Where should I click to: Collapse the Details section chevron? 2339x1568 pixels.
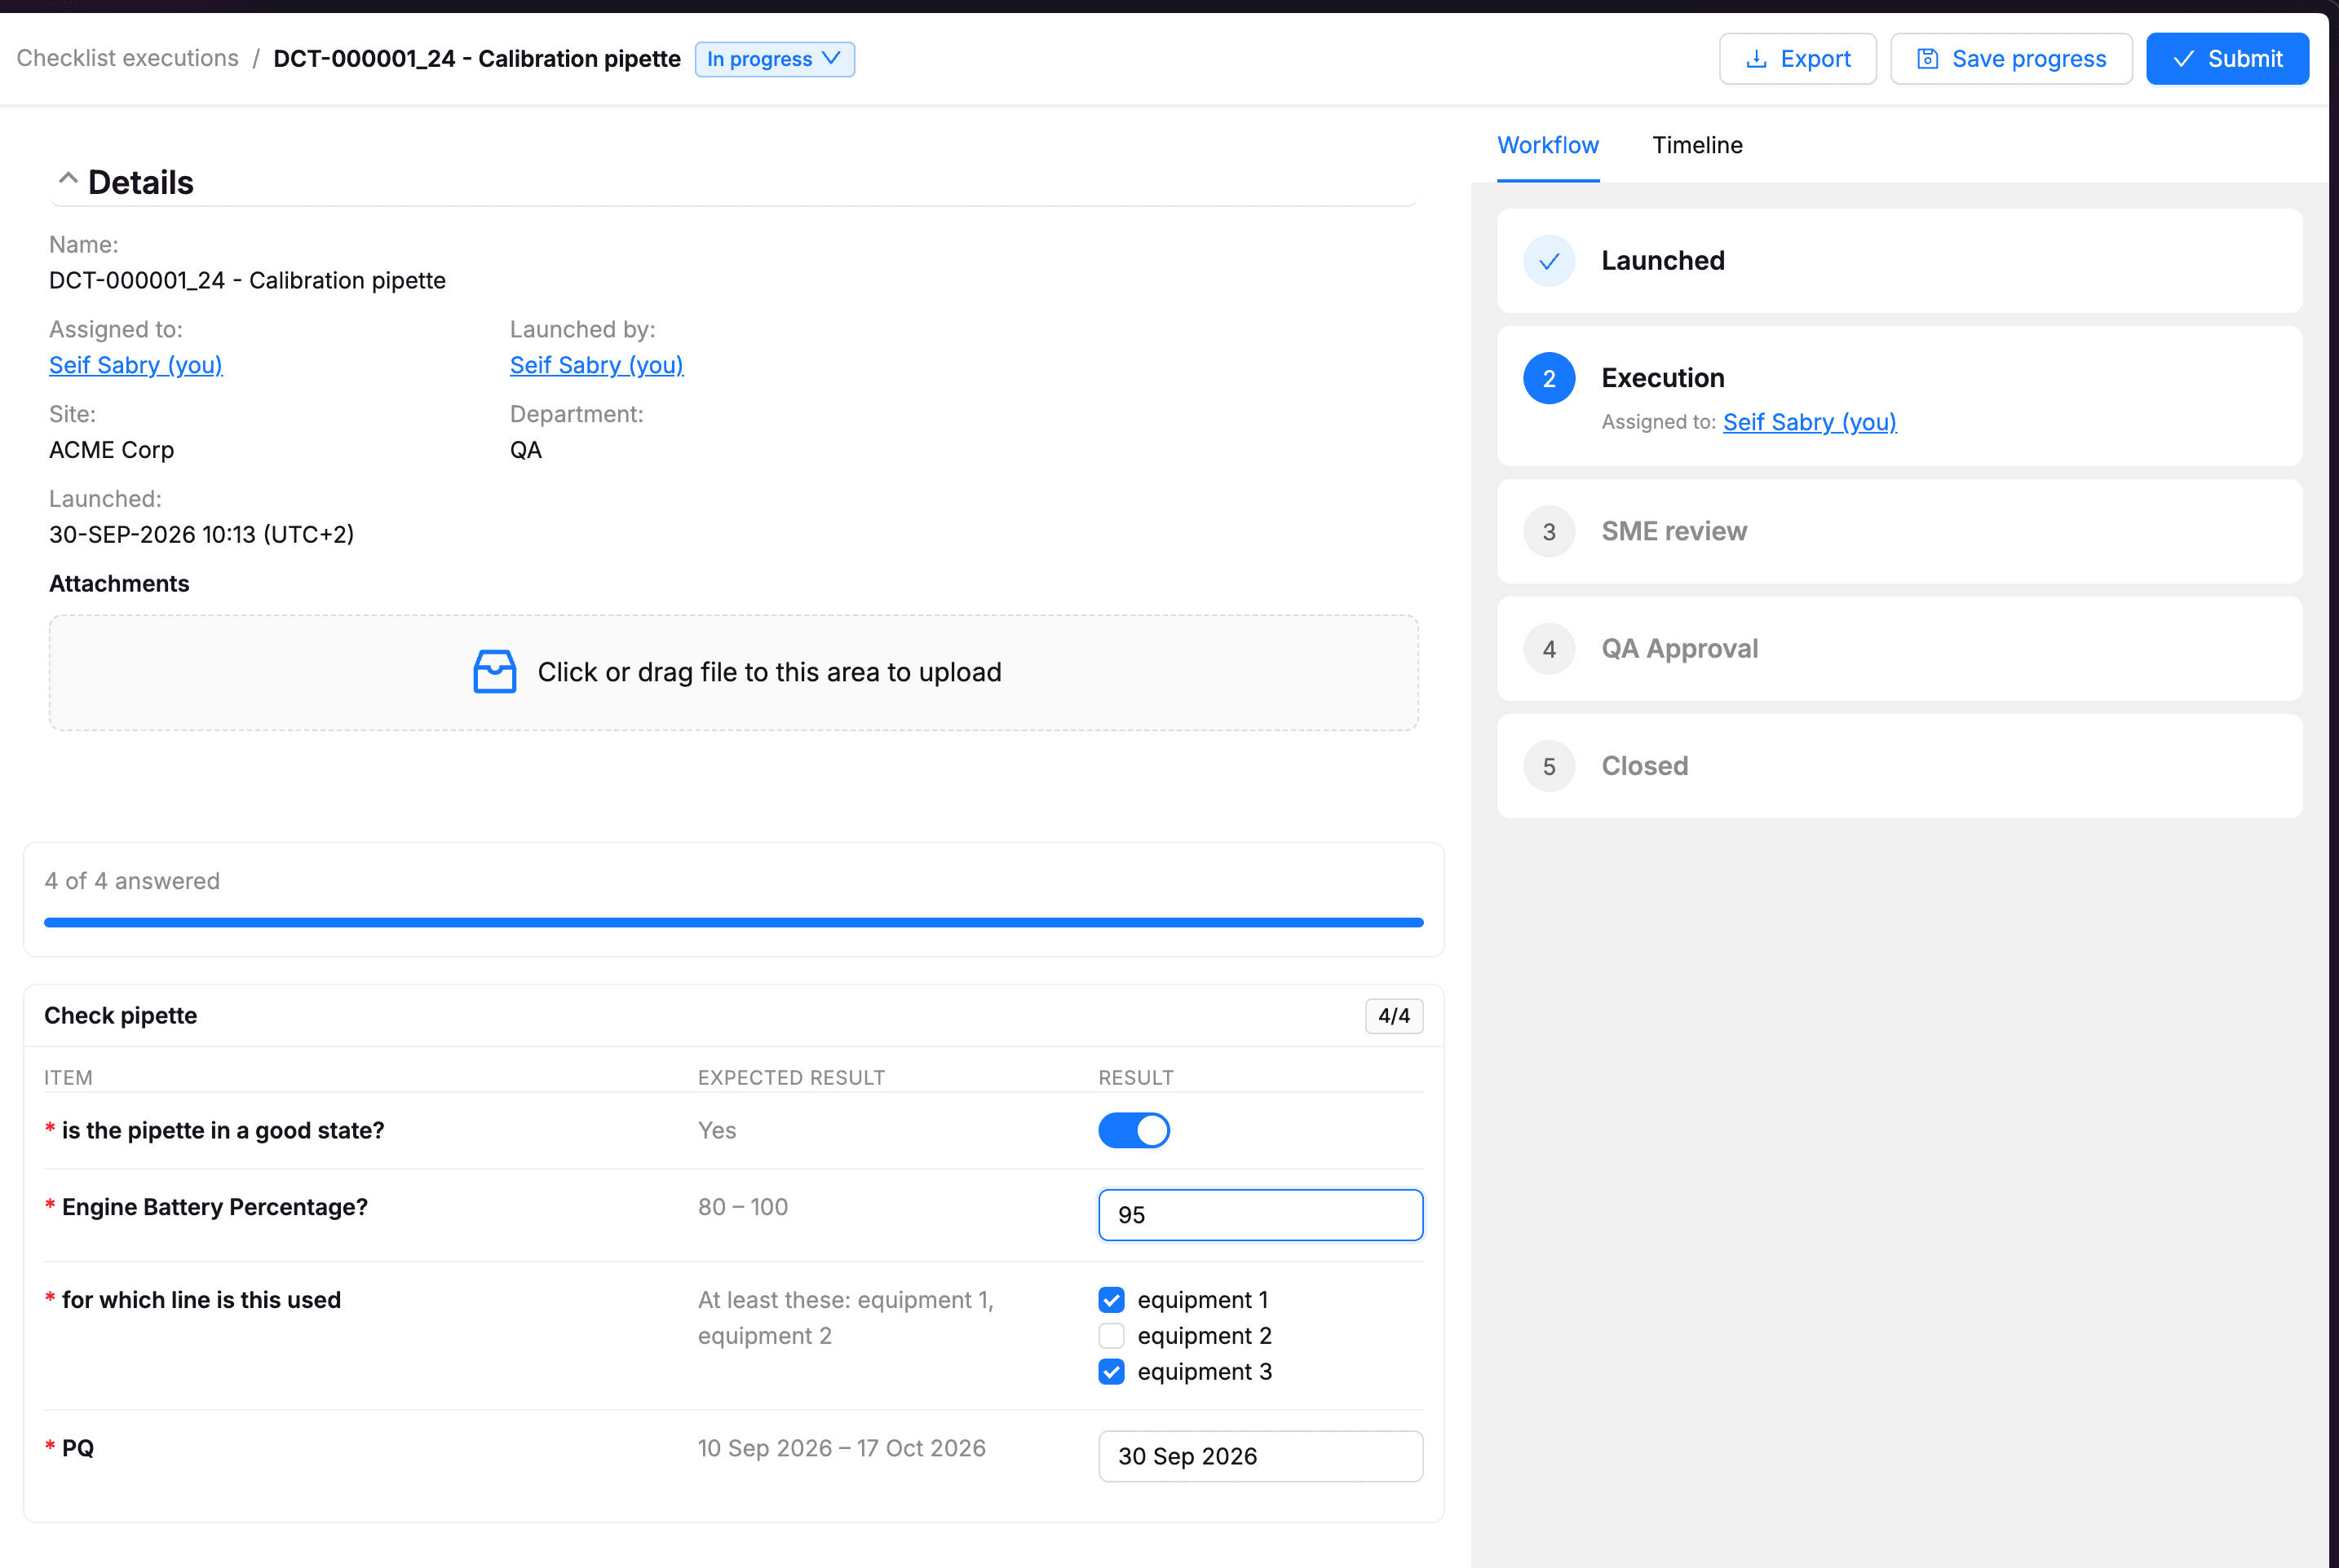point(68,179)
